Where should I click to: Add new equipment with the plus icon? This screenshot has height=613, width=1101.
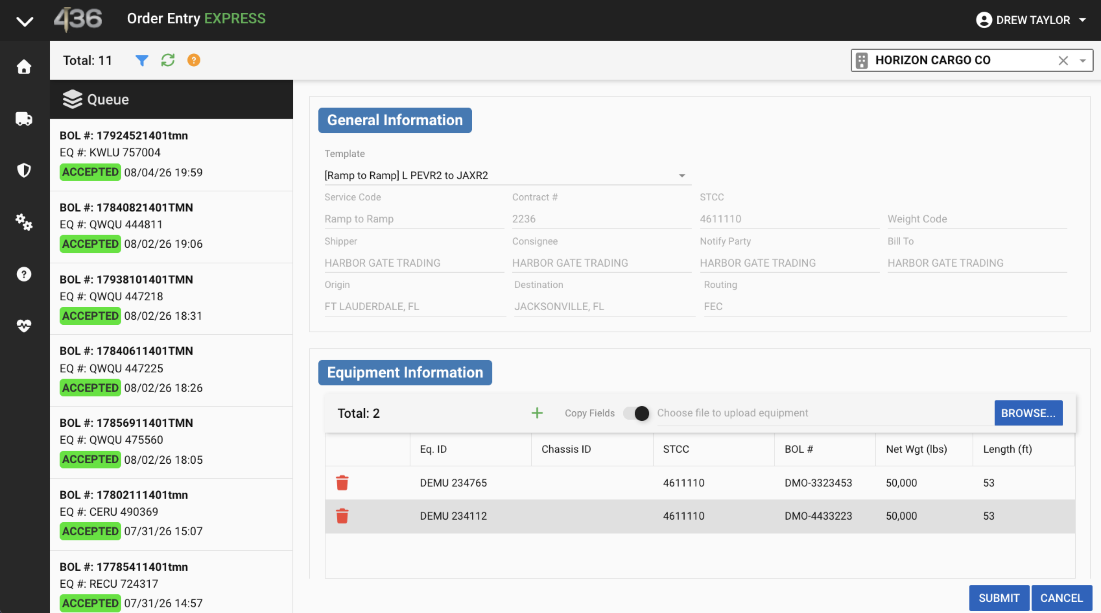pyautogui.click(x=537, y=413)
